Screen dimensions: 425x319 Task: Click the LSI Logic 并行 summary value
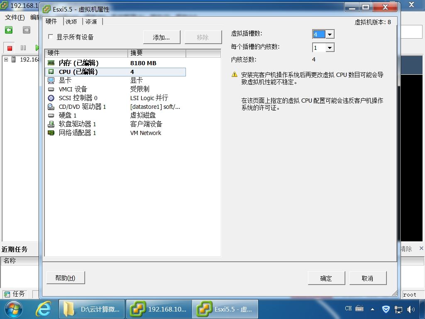(149, 98)
